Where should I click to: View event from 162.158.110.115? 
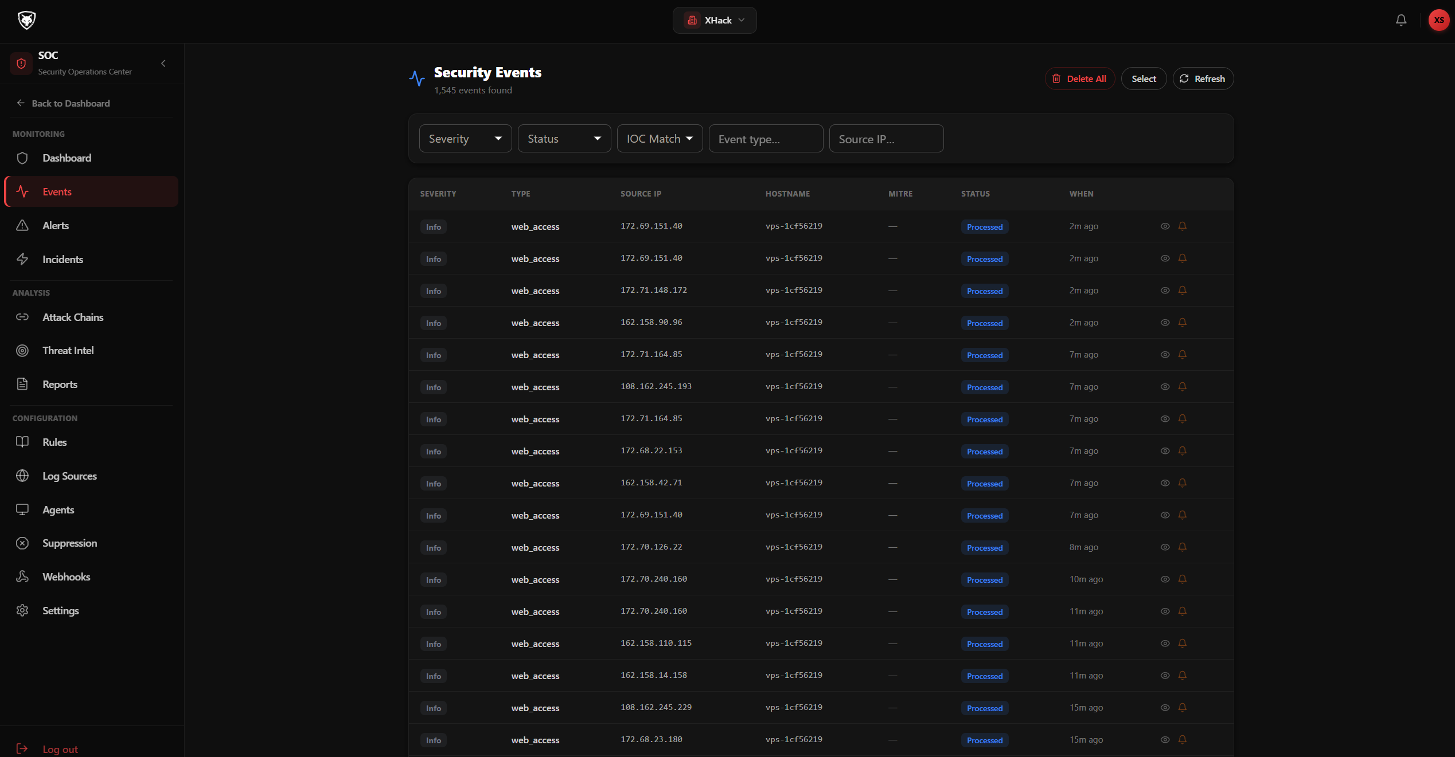point(1165,644)
